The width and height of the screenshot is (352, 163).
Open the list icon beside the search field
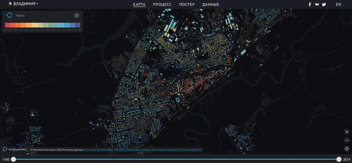77,15
